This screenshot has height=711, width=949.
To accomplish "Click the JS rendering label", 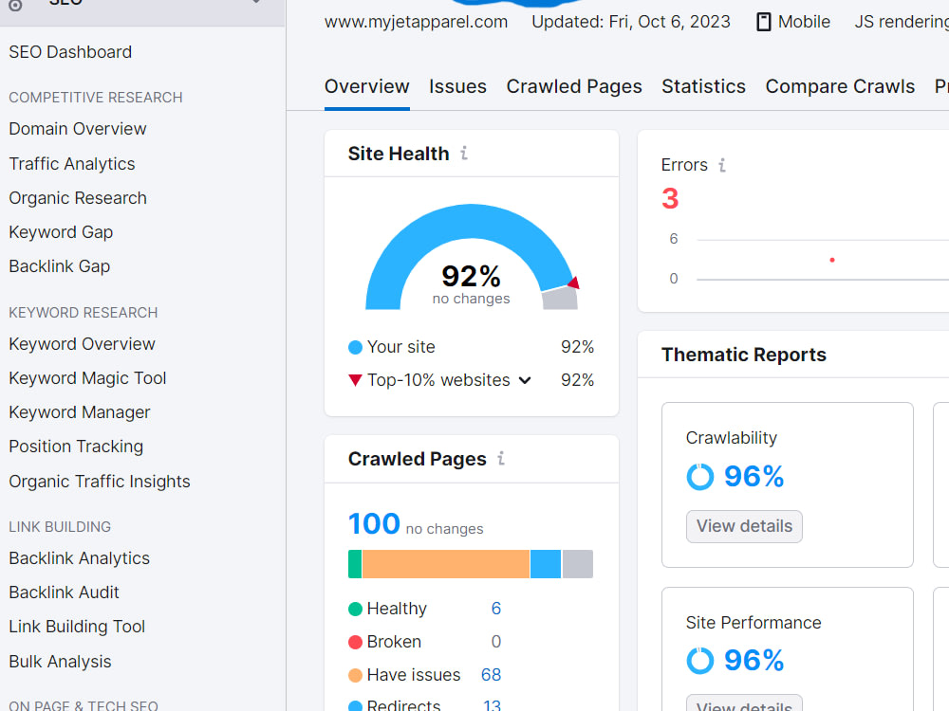I will 902,23.
